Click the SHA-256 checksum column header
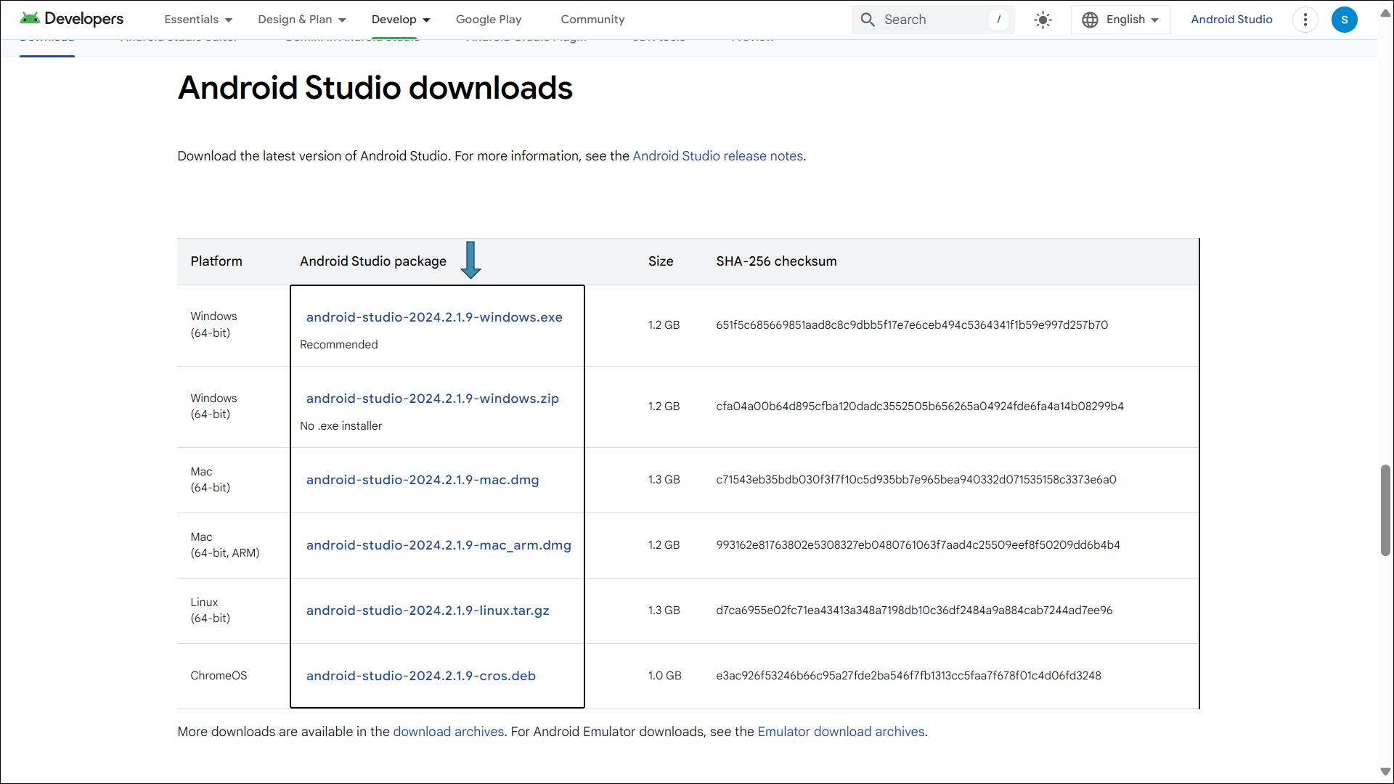Screen dimensions: 1394x784 pyautogui.click(x=776, y=261)
